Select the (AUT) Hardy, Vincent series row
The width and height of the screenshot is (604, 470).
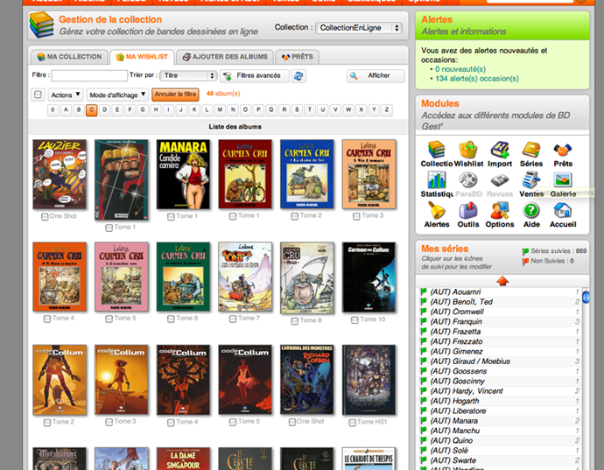pyautogui.click(x=499, y=391)
